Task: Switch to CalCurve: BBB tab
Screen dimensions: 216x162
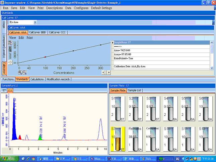Action: click(x=37, y=32)
